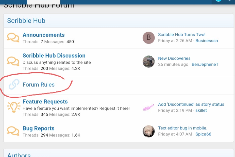Click the Feature Requests lightbulb icon
The width and height of the screenshot is (235, 157).
point(13,108)
